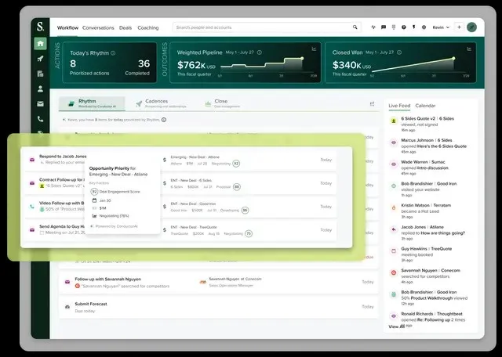The height and width of the screenshot is (357, 502).
Task: Click Emerging - New Deal - Atlane in the task row
Action: [x=195, y=157]
